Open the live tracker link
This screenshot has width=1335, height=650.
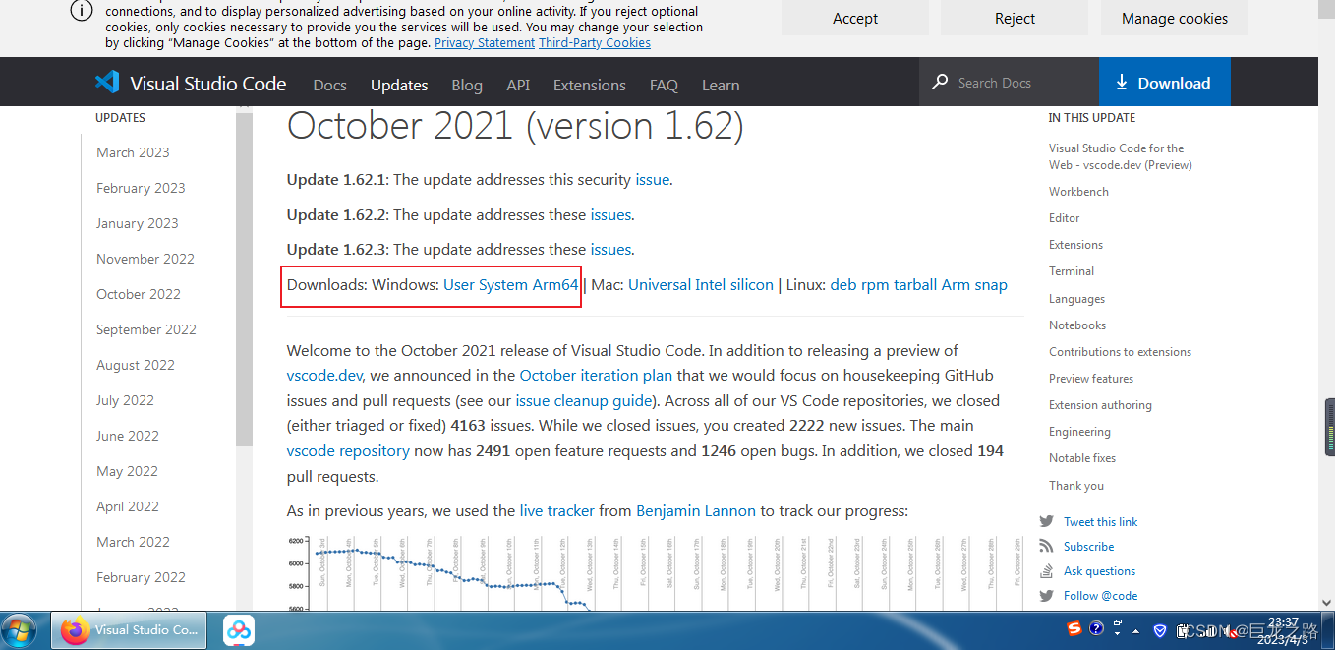557,511
